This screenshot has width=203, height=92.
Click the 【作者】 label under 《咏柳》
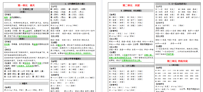pyautogui.click(x=8, y=42)
